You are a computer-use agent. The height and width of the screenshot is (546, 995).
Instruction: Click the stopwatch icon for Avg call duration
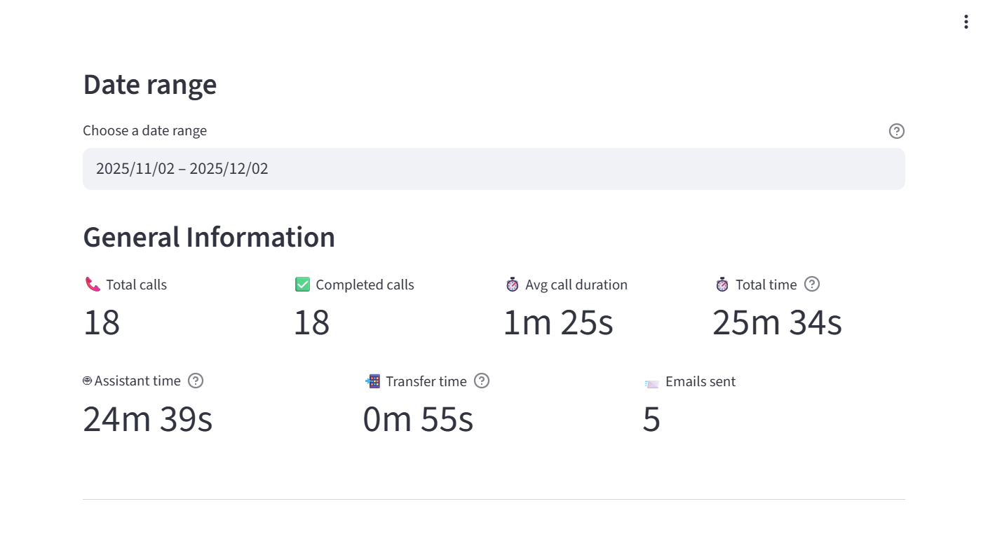(x=513, y=284)
